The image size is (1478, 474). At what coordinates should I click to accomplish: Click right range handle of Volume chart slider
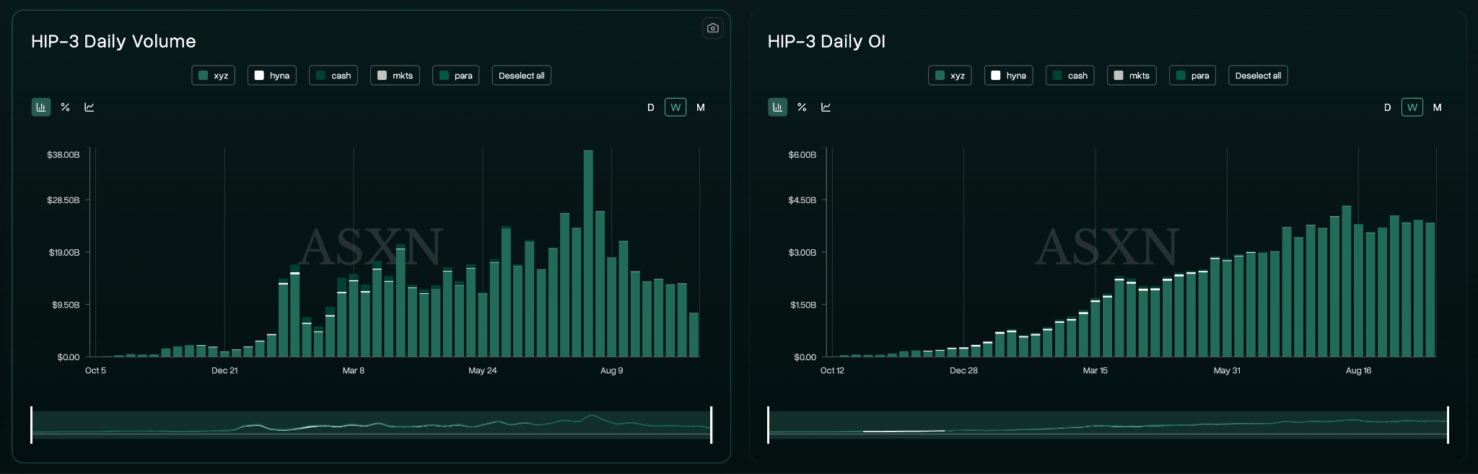click(x=712, y=425)
